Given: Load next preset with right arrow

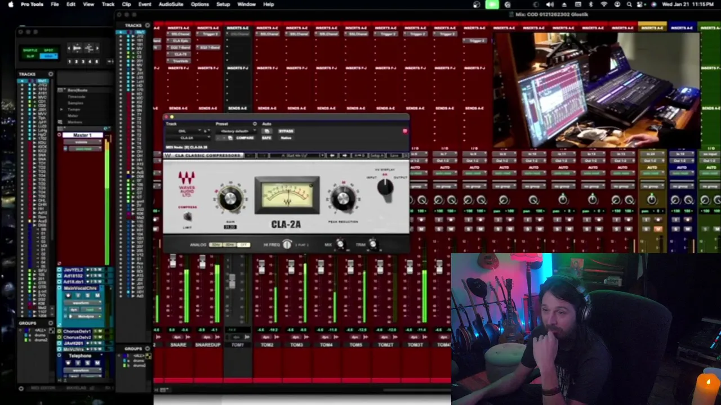Looking at the screenshot, I should click(345, 155).
